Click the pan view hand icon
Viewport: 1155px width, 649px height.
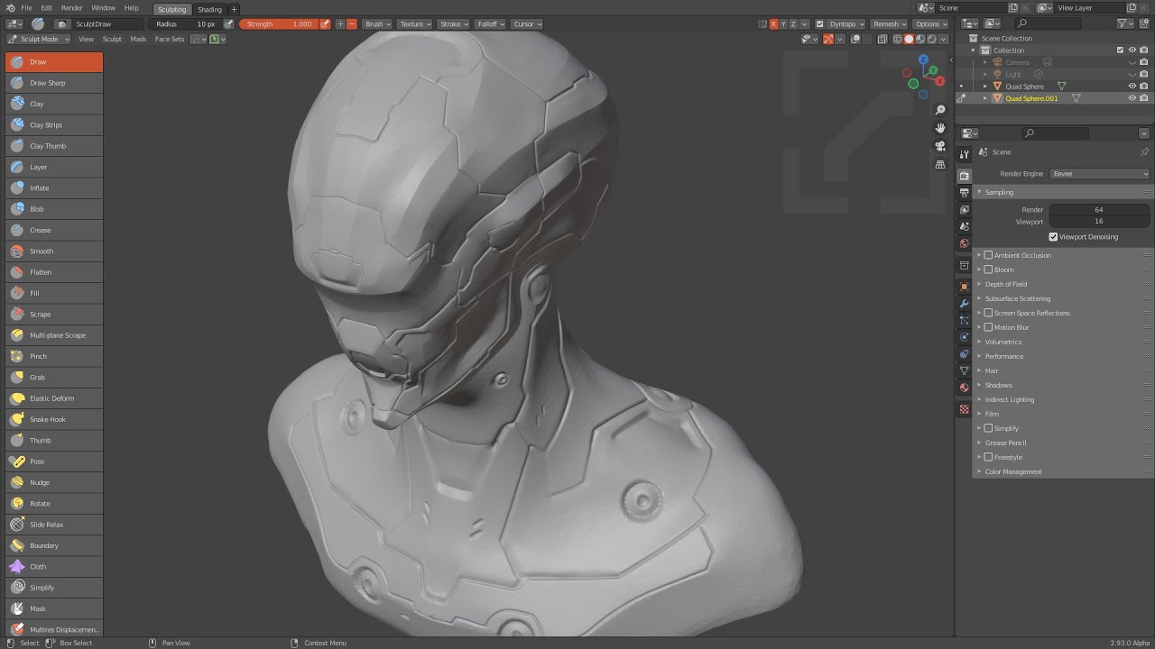[x=940, y=128]
